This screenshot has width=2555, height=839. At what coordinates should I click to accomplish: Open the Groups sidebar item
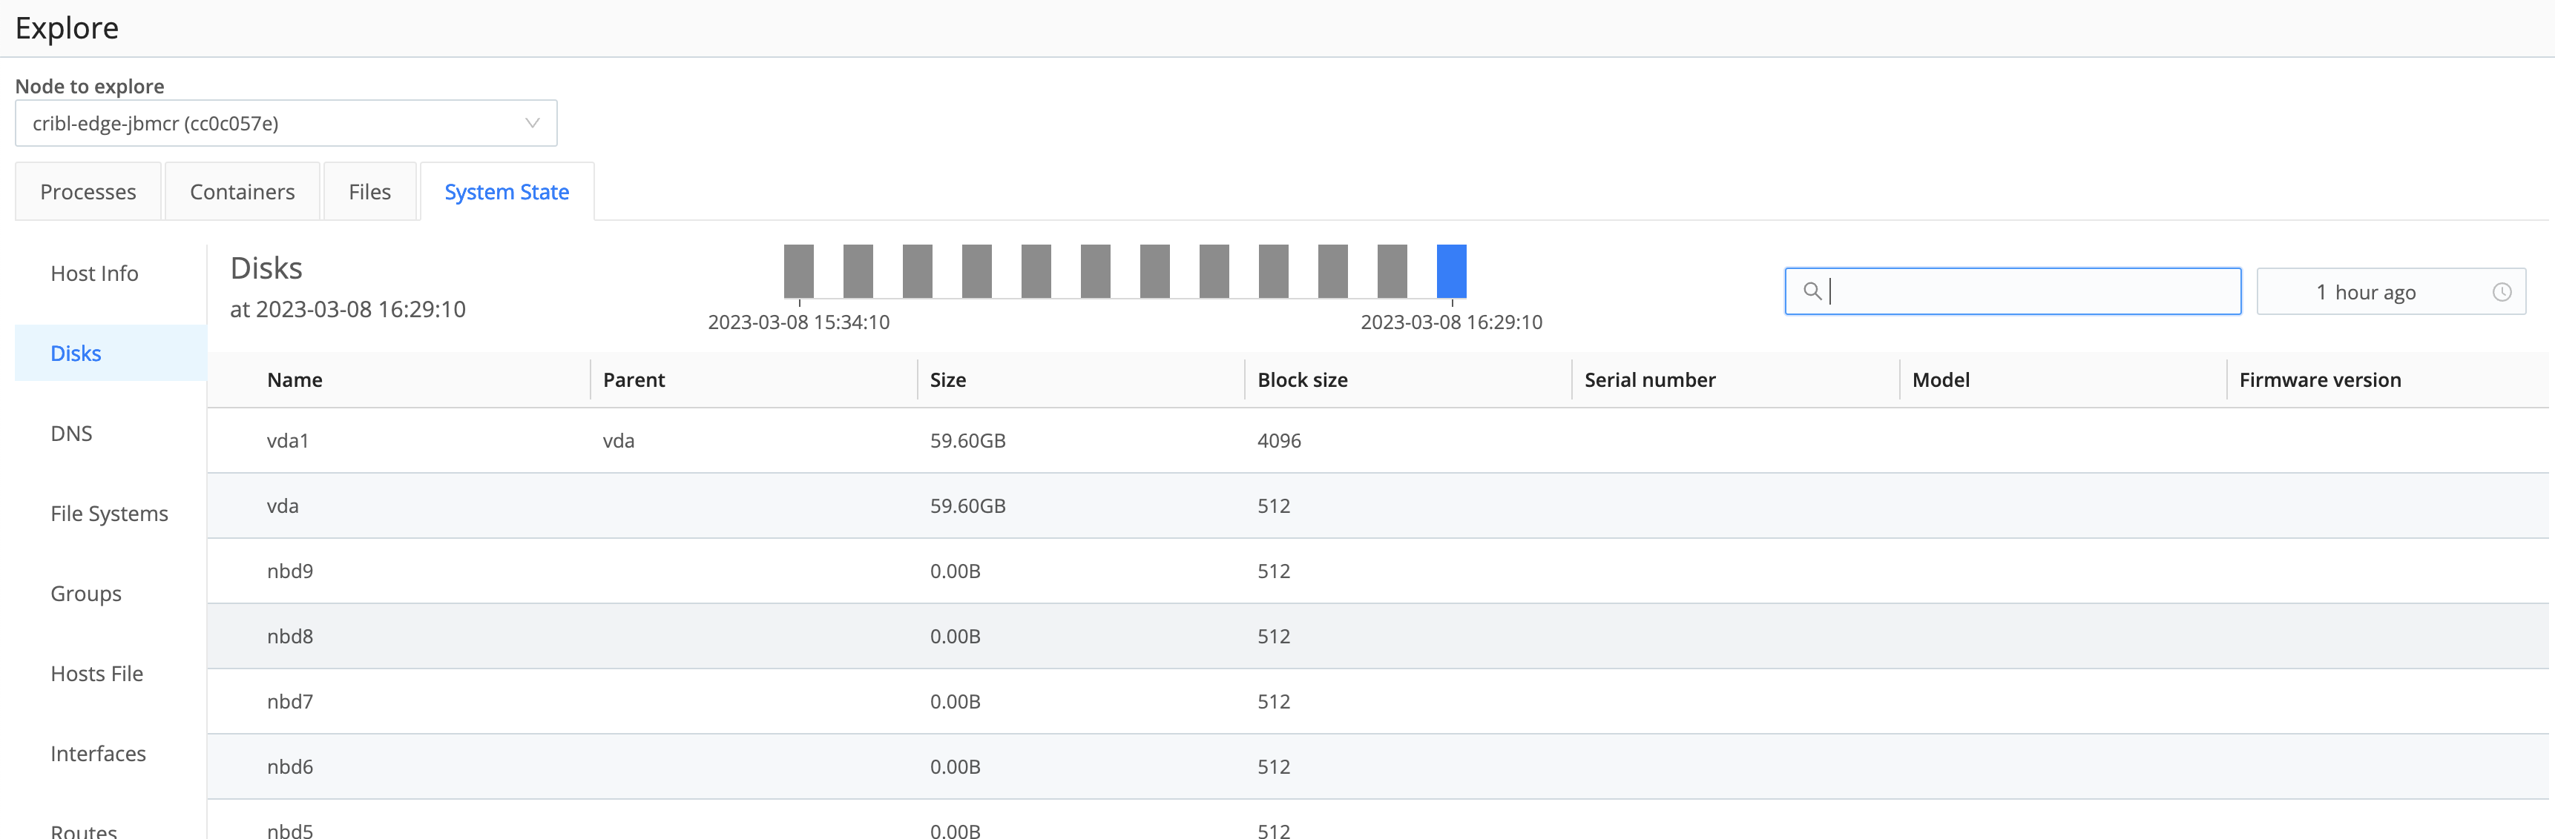[86, 594]
